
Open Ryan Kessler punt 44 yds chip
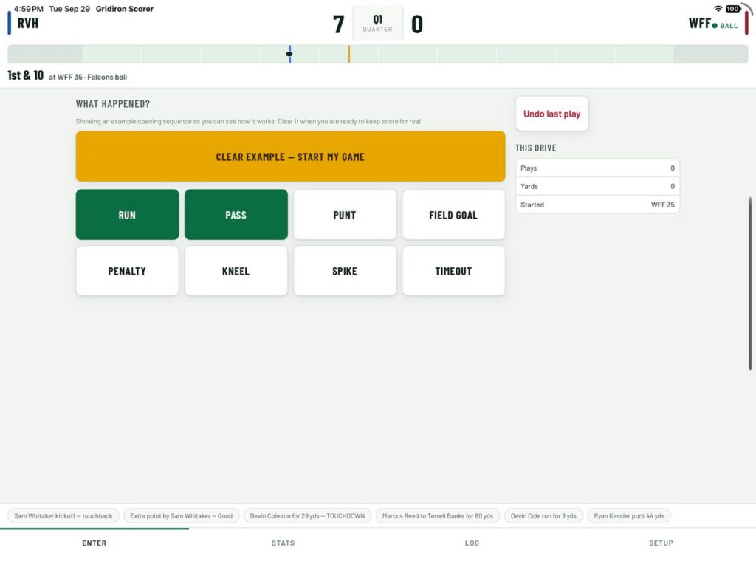coord(629,516)
